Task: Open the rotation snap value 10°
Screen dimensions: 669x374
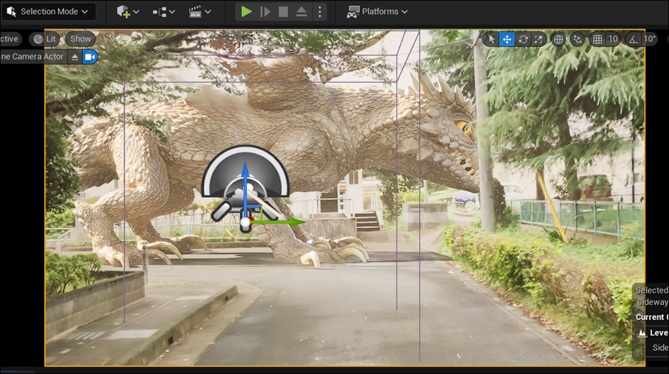Action: [650, 39]
